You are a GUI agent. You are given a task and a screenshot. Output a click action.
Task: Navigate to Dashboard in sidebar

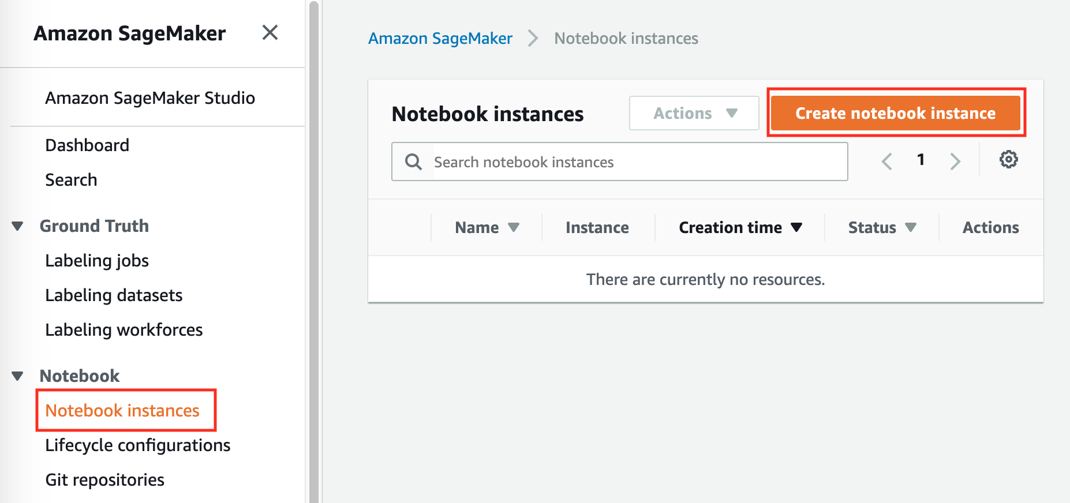click(x=87, y=145)
